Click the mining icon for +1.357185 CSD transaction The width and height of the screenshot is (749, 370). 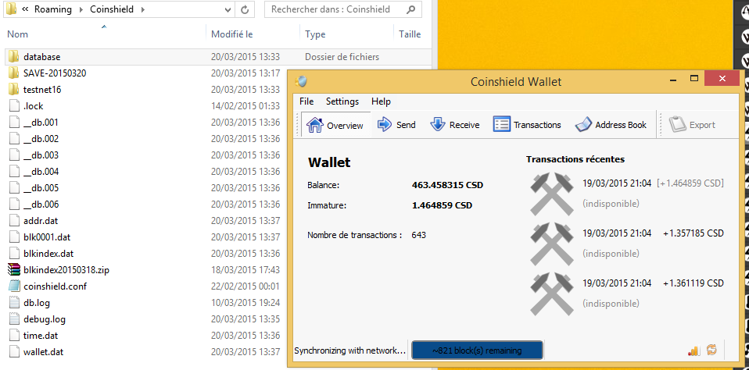(x=552, y=244)
